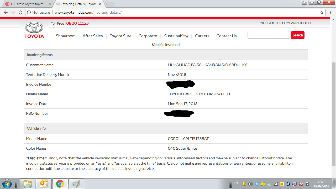Image resolution: width=336 pixels, height=189 pixels.
Task: Click the Chrome taskbar icon
Action: [60, 184]
